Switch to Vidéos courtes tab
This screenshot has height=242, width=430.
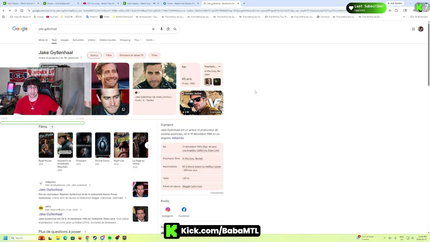[107, 40]
